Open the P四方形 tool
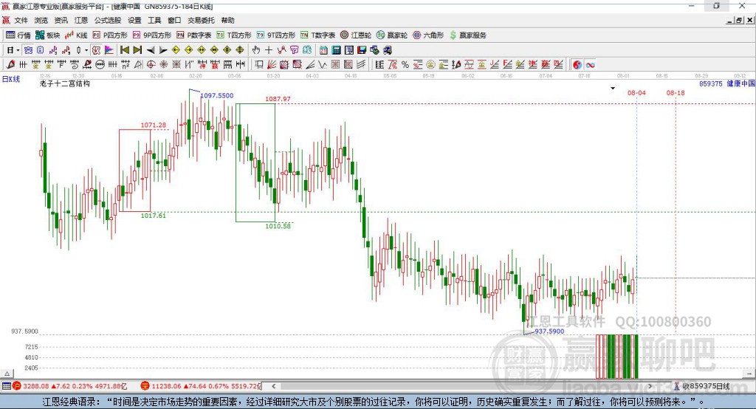Screen dimensions: 756x409 point(110,35)
